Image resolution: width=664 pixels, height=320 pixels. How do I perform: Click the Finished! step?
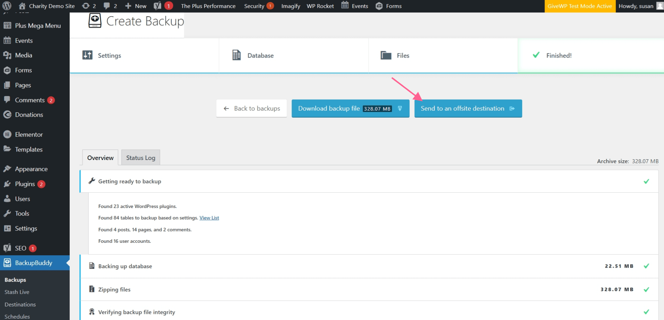coord(591,55)
